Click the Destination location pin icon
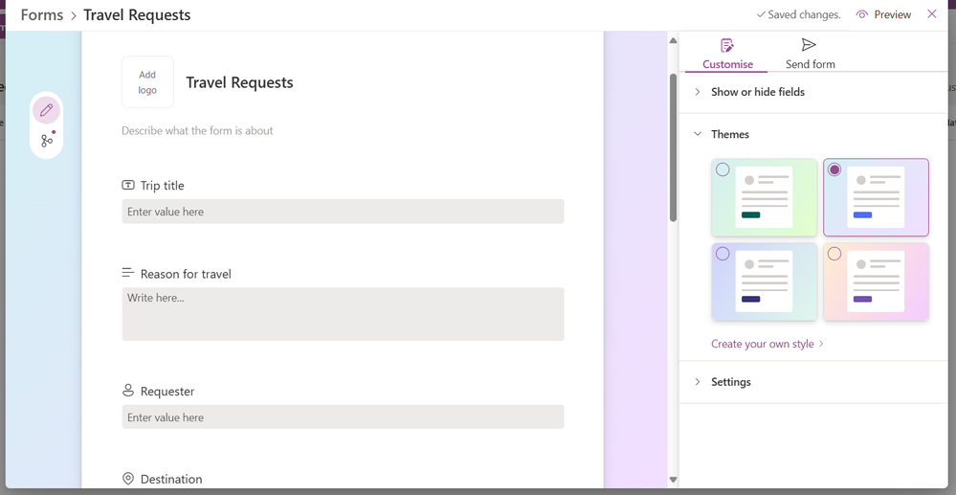This screenshot has width=956, height=495. 128,479
